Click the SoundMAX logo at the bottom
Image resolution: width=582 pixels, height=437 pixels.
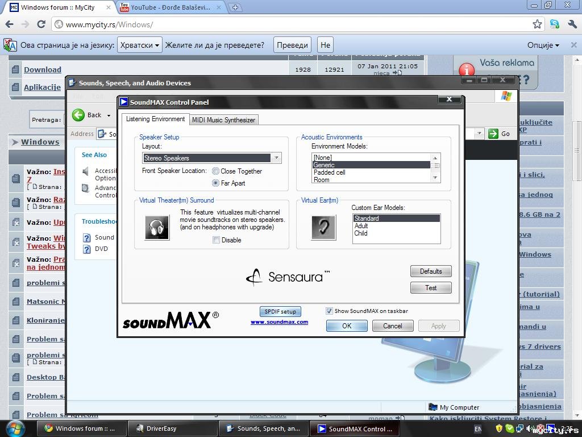171,321
